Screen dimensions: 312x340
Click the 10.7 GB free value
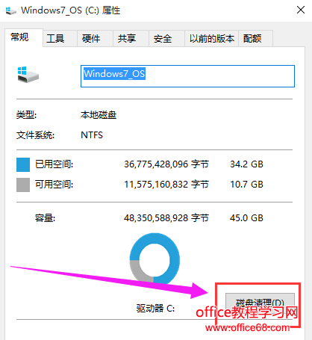point(246,185)
